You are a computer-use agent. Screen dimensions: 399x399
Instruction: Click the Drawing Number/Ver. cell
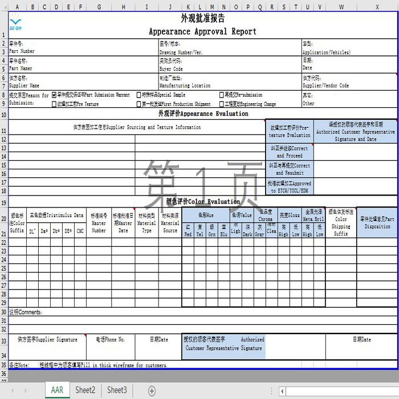coord(230,47)
